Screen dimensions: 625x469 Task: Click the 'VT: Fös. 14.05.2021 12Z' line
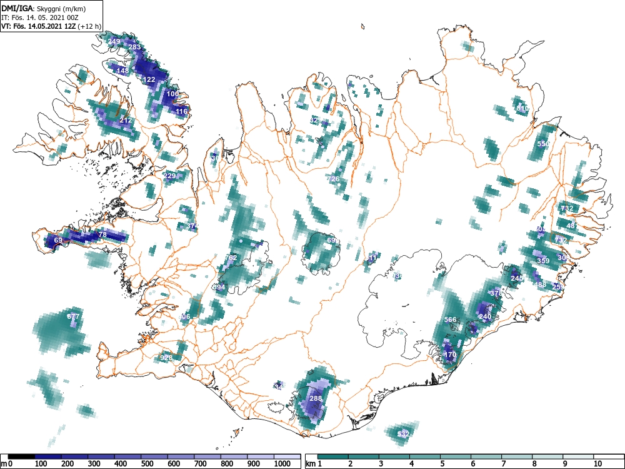point(39,26)
